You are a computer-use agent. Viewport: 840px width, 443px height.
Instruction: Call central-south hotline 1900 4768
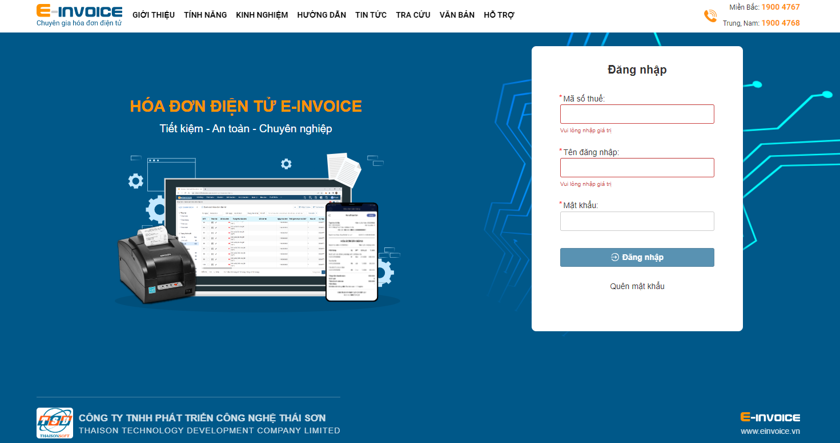click(781, 23)
